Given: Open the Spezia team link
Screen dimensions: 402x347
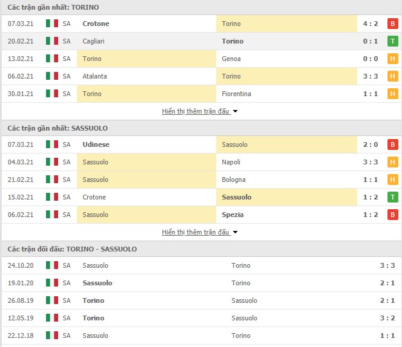Looking at the screenshot, I should click(x=232, y=215).
